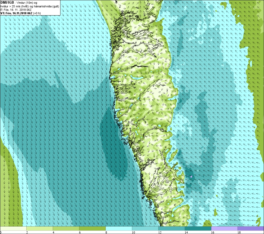Click the purple swatch above 18 m/s
This screenshot has height=234, width=264.
(251, 228)
